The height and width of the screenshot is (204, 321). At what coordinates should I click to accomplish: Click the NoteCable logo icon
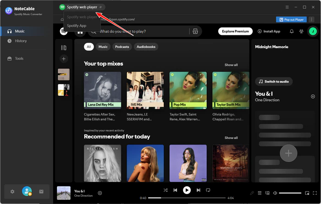coord(9,11)
